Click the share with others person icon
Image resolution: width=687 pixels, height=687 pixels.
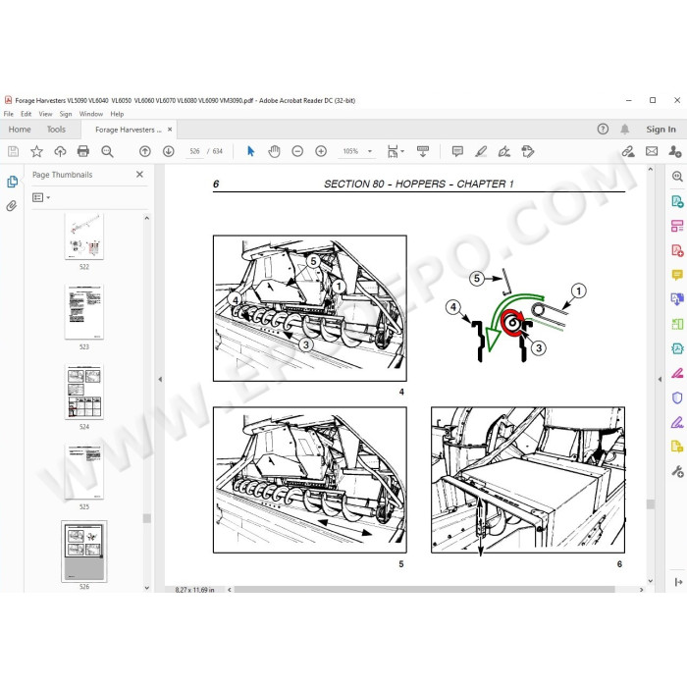click(x=675, y=151)
